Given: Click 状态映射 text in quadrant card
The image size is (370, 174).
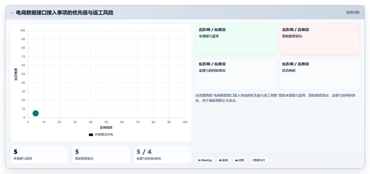Looking at the screenshot, I should (289, 70).
